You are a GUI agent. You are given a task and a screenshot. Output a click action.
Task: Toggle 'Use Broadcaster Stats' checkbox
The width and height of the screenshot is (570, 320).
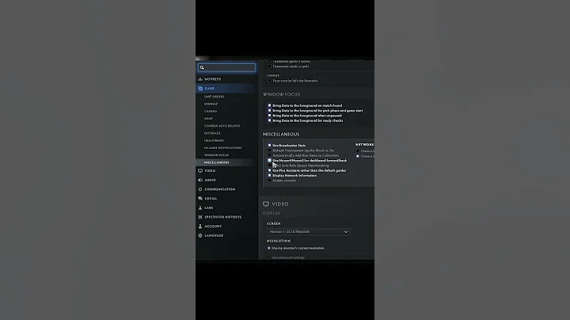click(269, 145)
